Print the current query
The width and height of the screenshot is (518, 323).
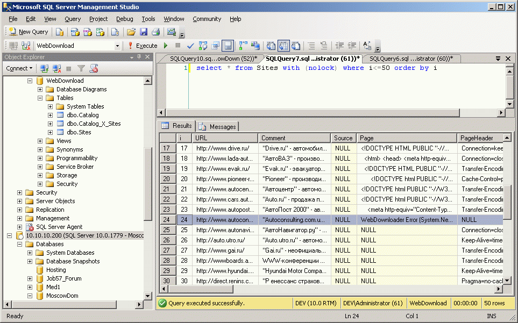click(x=156, y=32)
